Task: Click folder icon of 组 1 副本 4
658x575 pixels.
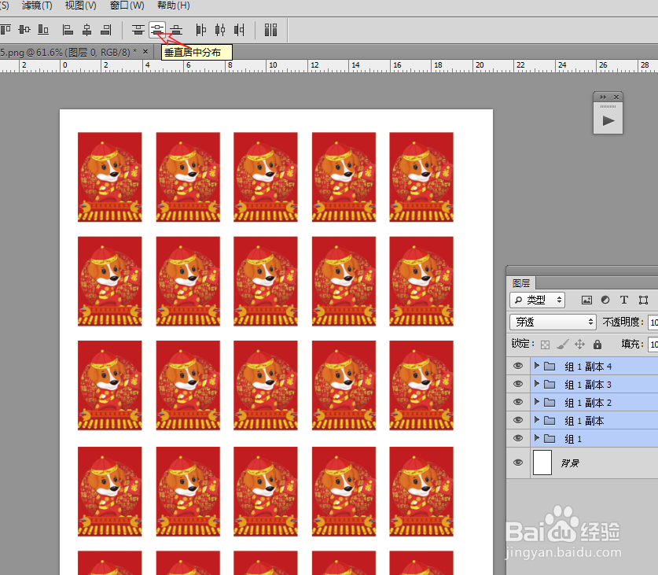Action: (550, 367)
